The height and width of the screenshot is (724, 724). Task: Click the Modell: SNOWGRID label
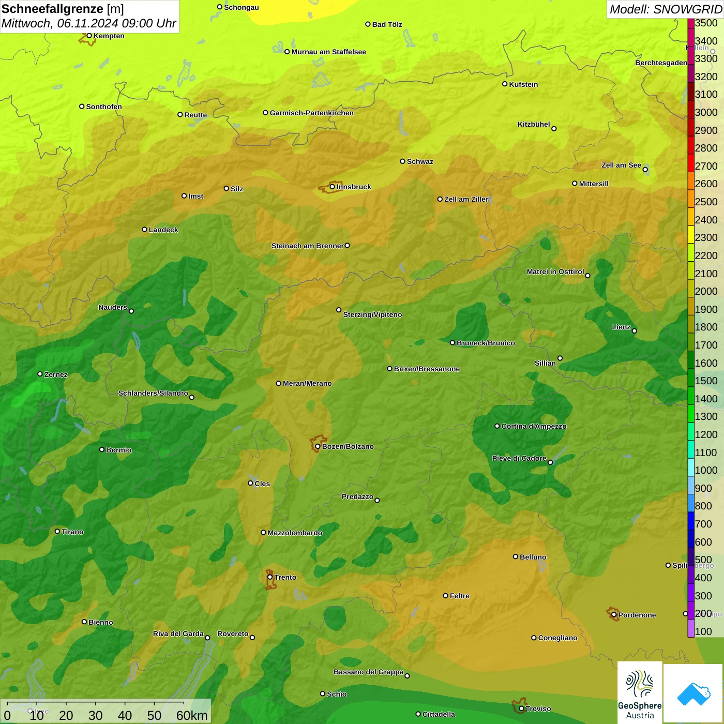[x=666, y=9]
